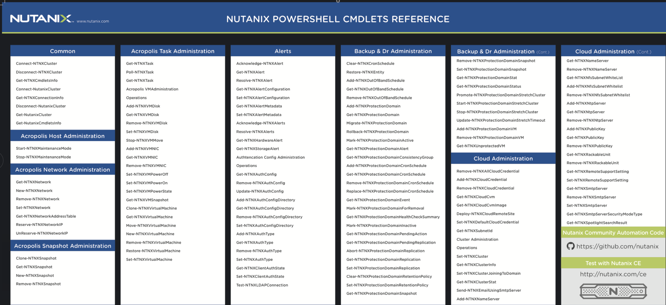Select Set-NTNXClusterJoiningToDomain text

coord(488,273)
